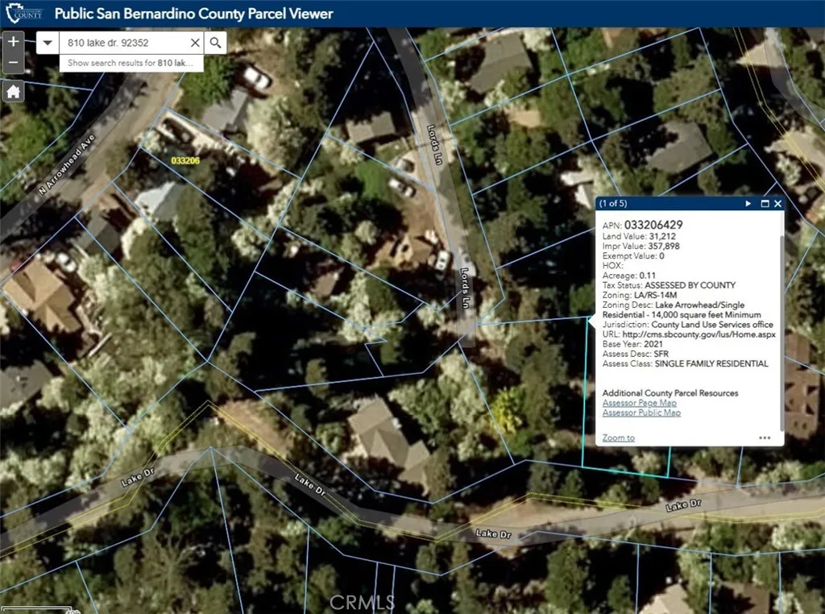Go to next feature in popup
This screenshot has height=614, width=825.
(x=748, y=204)
